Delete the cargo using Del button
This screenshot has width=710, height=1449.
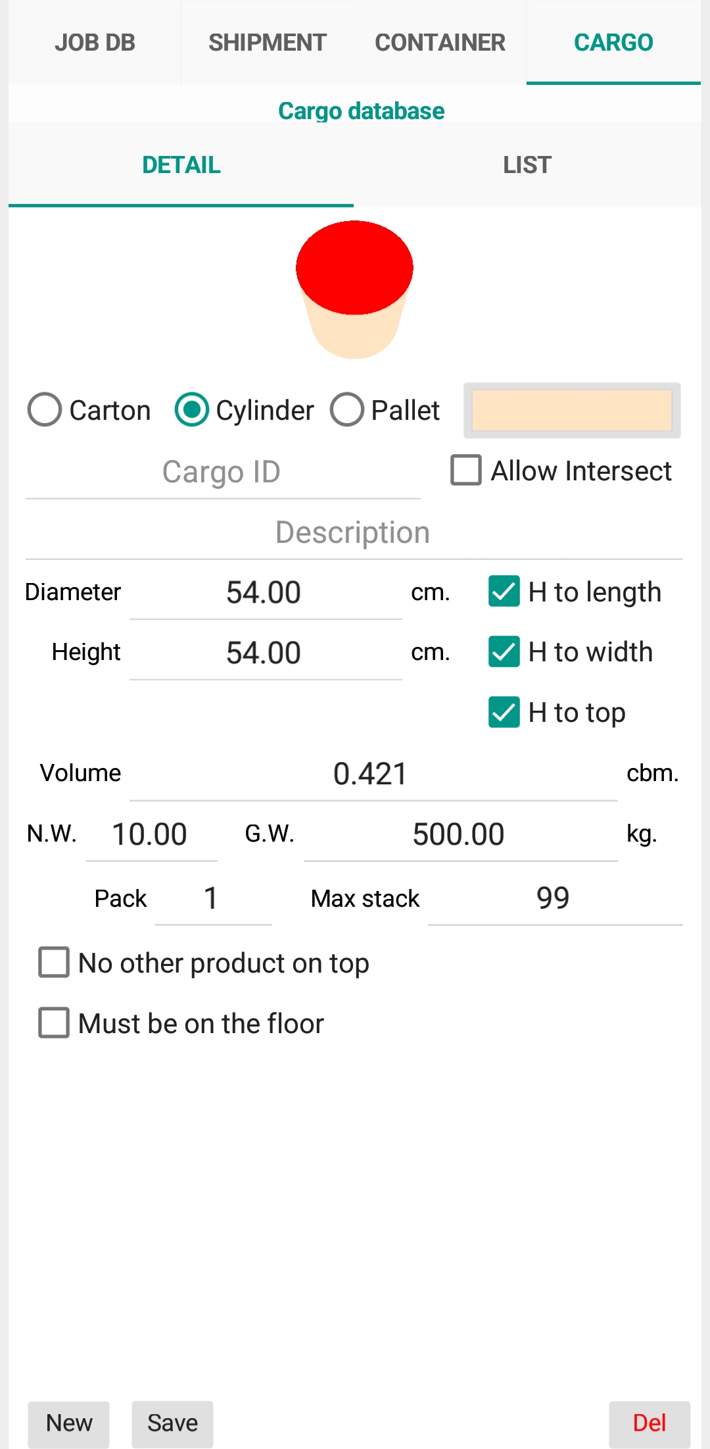click(x=650, y=1424)
